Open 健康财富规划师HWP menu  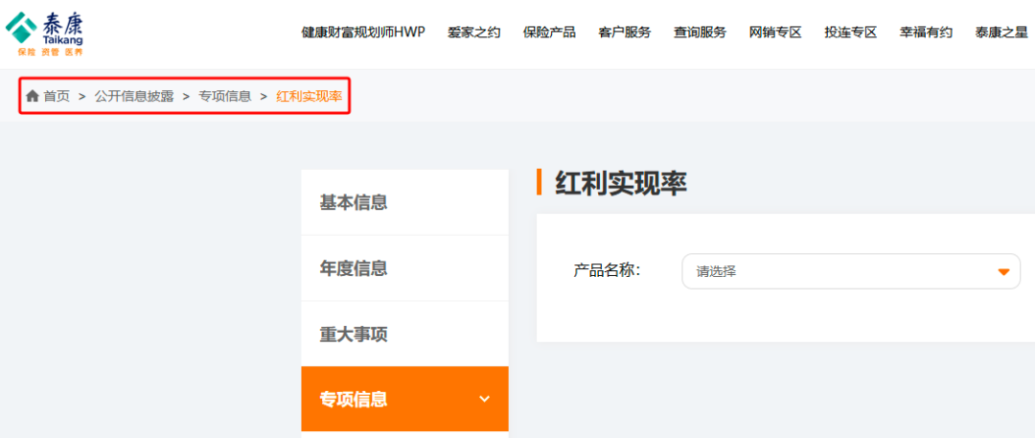point(363,33)
